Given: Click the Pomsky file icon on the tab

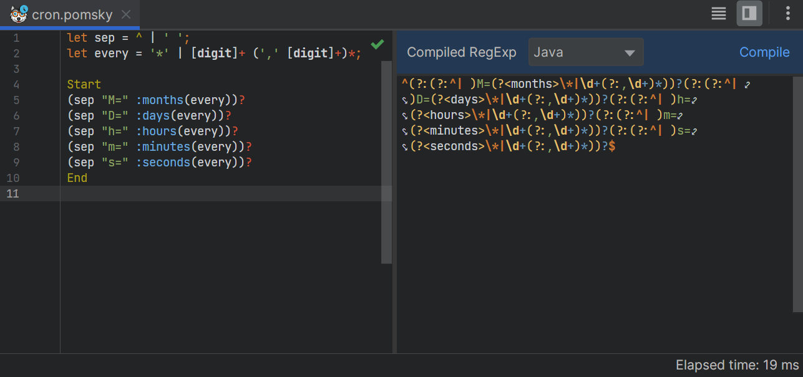Looking at the screenshot, I should 19,13.
